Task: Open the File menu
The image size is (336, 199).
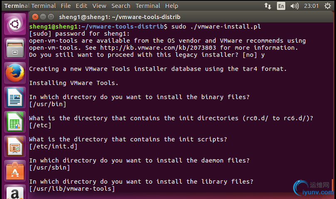Action: point(66,6)
